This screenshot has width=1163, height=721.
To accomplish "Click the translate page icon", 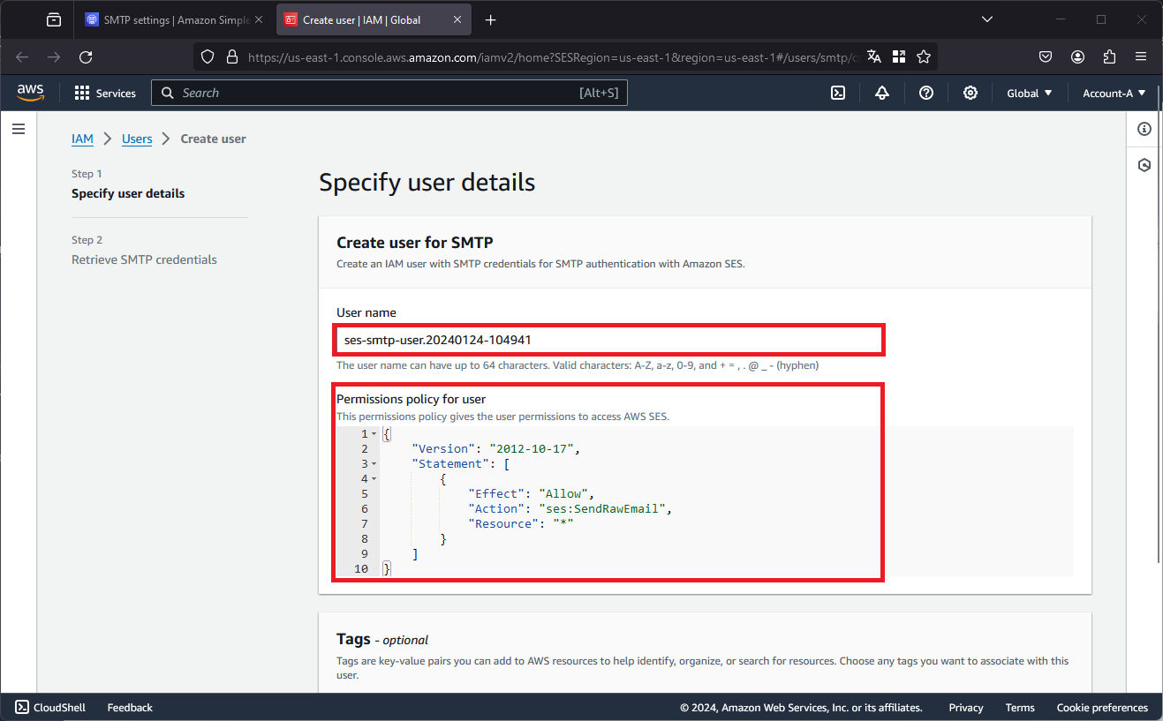I will [874, 56].
